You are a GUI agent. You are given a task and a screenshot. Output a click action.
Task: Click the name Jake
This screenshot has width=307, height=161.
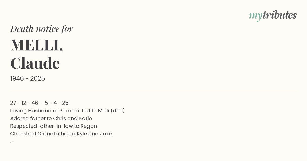tap(106, 134)
